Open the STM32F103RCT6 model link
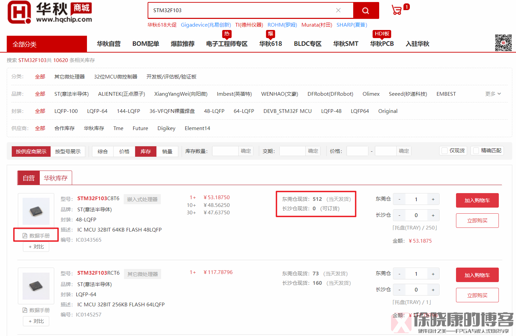The width and height of the screenshot is (516, 336). click(x=98, y=273)
